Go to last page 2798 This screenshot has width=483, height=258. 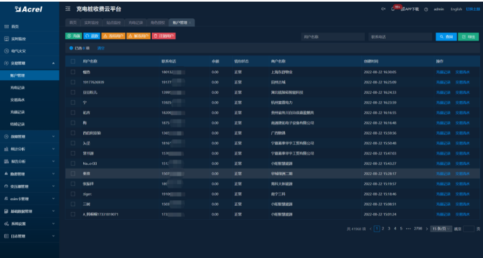pyautogui.click(x=418, y=229)
